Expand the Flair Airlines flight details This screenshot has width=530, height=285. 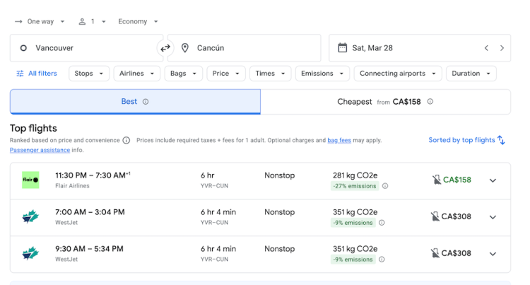click(x=493, y=180)
